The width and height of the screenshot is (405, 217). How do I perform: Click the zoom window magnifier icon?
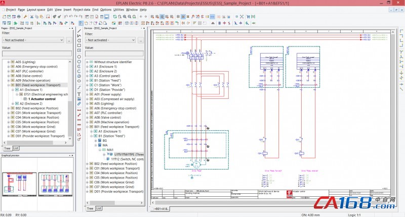point(119,17)
